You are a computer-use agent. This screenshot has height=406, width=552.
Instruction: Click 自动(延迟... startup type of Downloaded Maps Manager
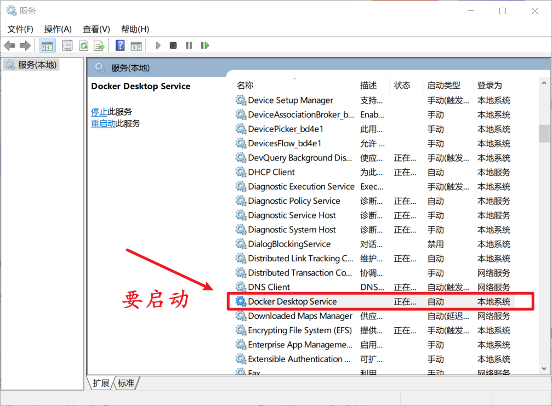448,316
